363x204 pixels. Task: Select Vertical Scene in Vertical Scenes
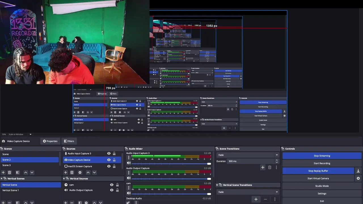click(30, 185)
